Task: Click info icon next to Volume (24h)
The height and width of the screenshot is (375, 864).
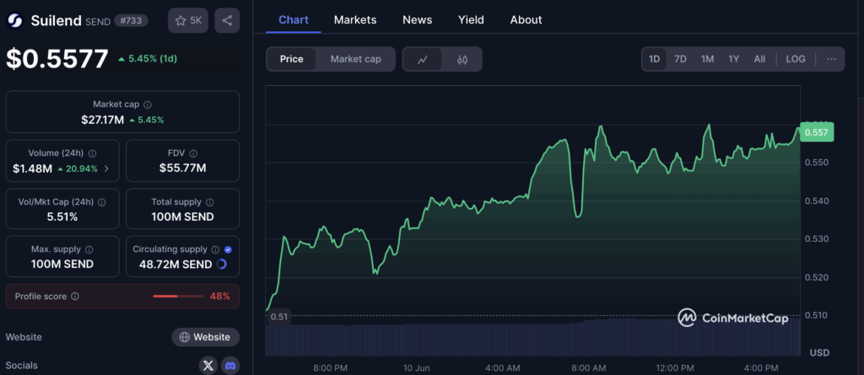Action: (x=92, y=153)
